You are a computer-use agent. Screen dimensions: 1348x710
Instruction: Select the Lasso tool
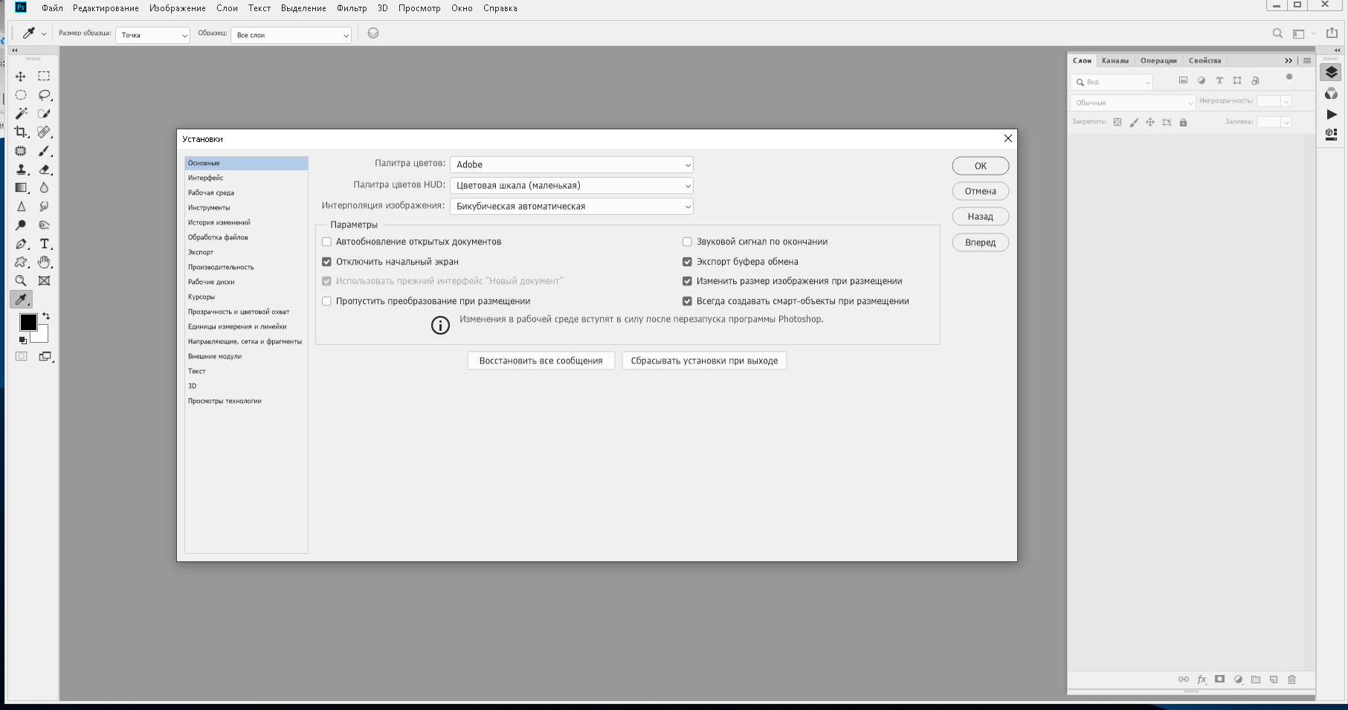[44, 95]
